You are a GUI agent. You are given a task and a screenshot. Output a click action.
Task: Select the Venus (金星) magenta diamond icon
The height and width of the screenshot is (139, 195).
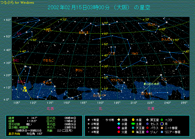[x=118, y=128]
